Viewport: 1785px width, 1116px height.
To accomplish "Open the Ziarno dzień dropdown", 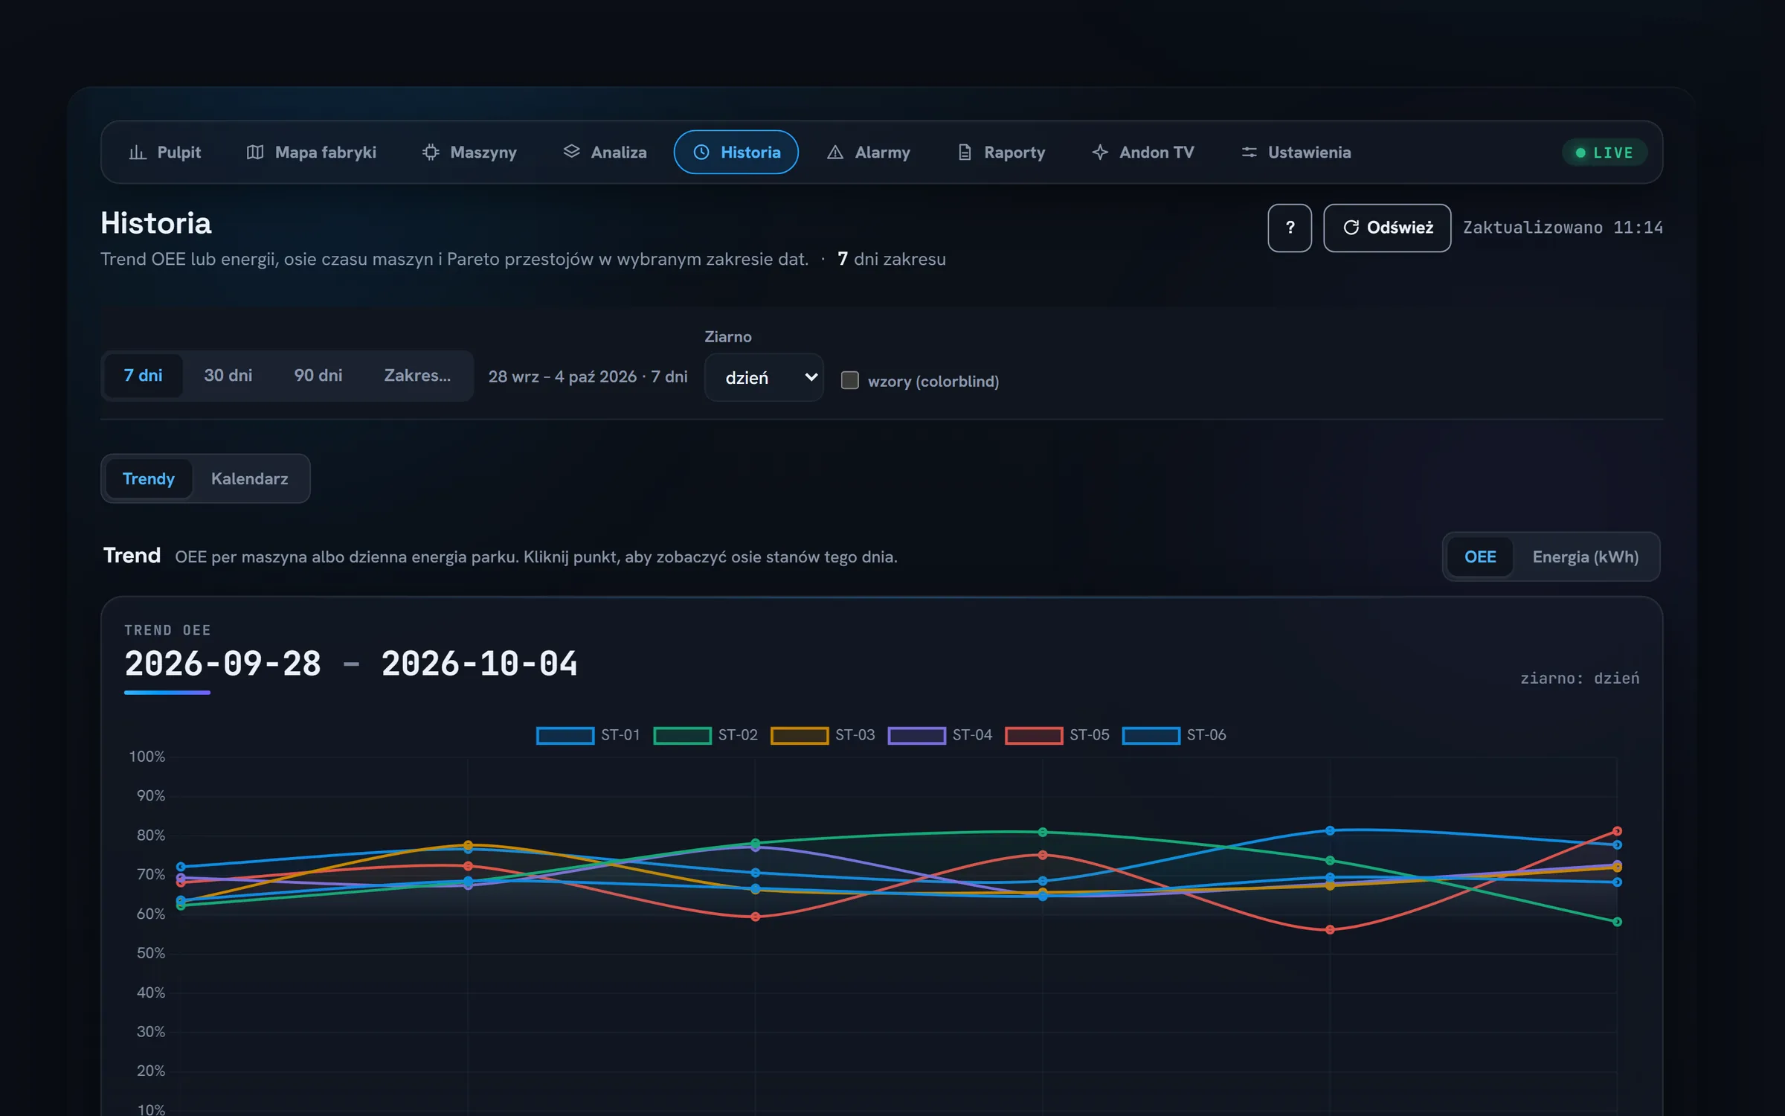I will (x=764, y=378).
